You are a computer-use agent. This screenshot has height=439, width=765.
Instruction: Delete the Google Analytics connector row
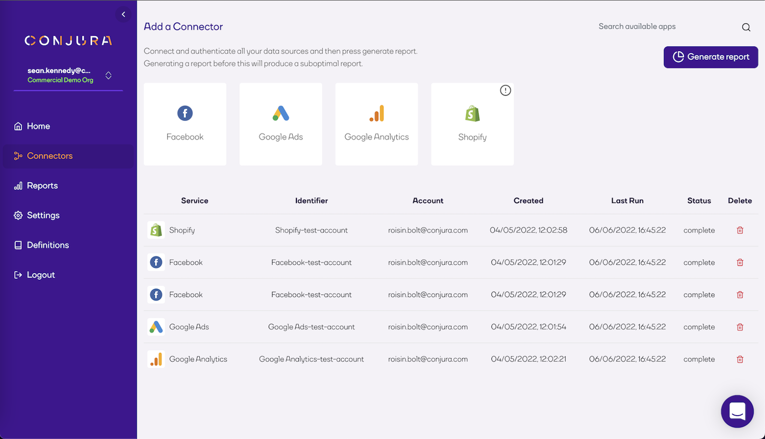(740, 359)
